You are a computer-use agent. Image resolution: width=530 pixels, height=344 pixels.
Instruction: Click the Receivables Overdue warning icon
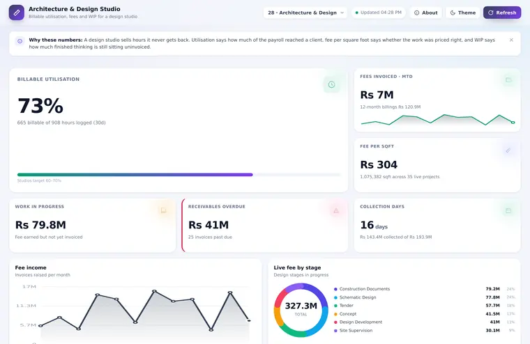click(336, 210)
